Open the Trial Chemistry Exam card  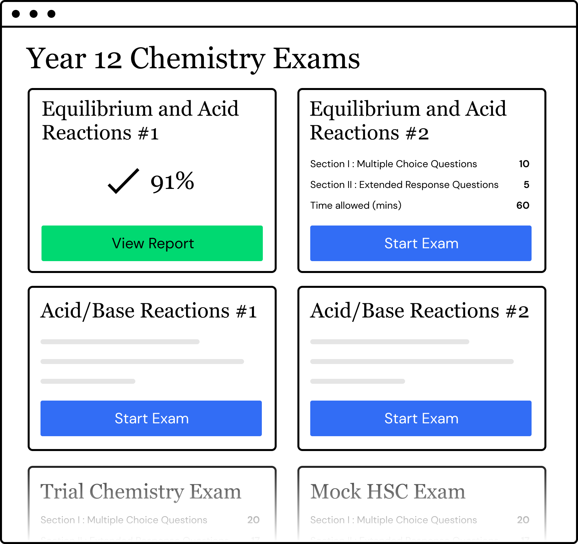pyautogui.click(x=141, y=492)
